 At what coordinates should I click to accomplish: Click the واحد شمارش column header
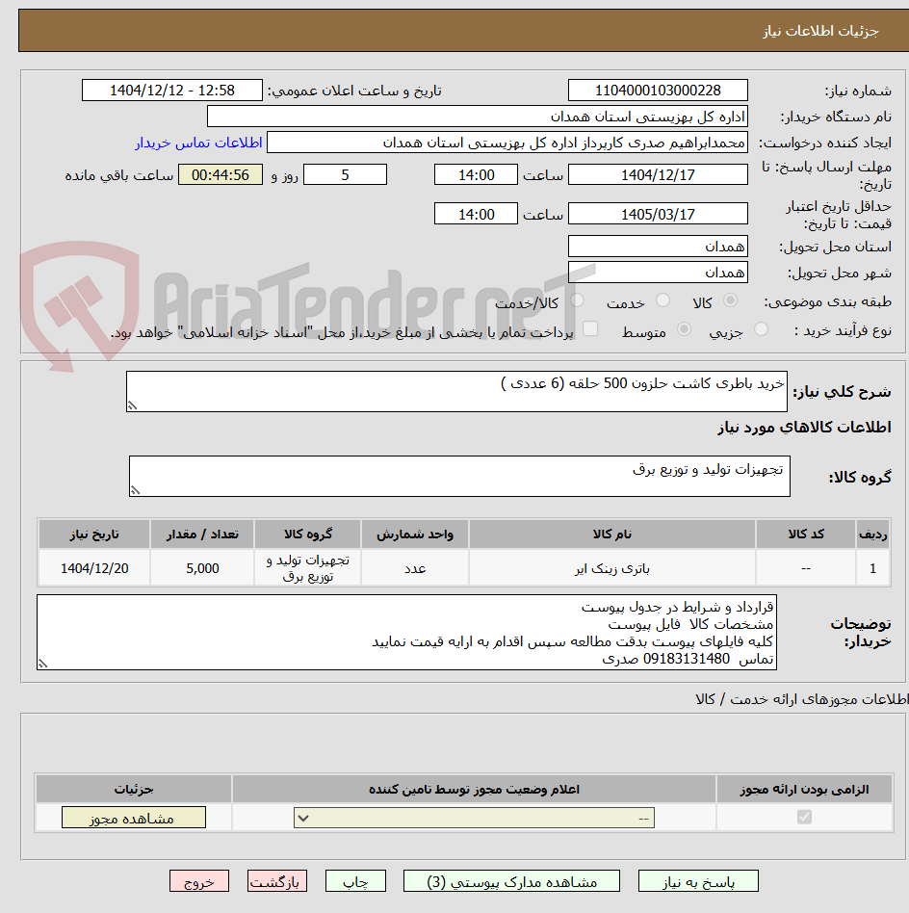click(x=415, y=534)
